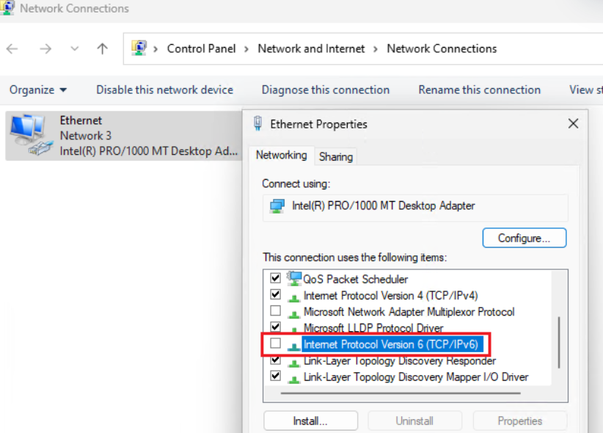Click the Install... button
The width and height of the screenshot is (603, 433).
point(310,421)
